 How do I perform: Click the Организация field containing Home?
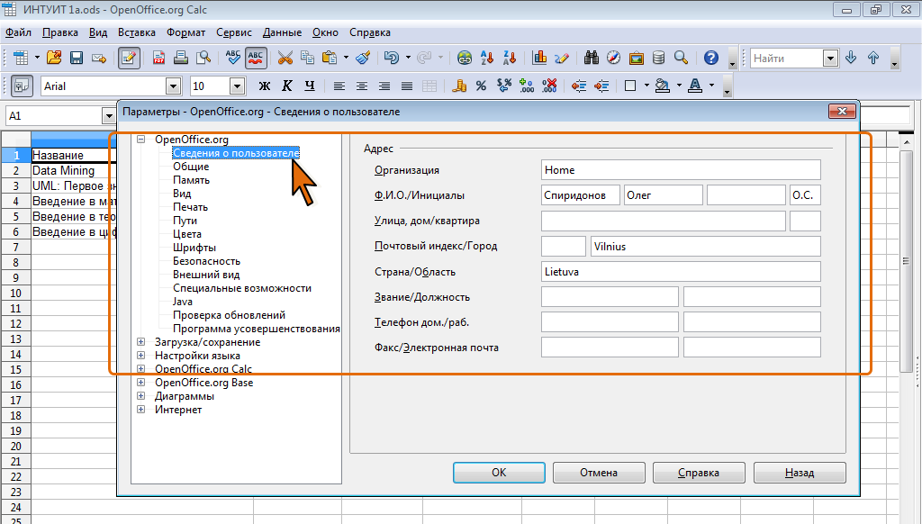pos(681,170)
